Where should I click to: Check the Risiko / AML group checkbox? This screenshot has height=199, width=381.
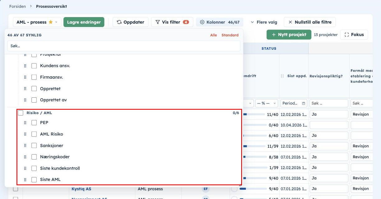tap(21, 113)
